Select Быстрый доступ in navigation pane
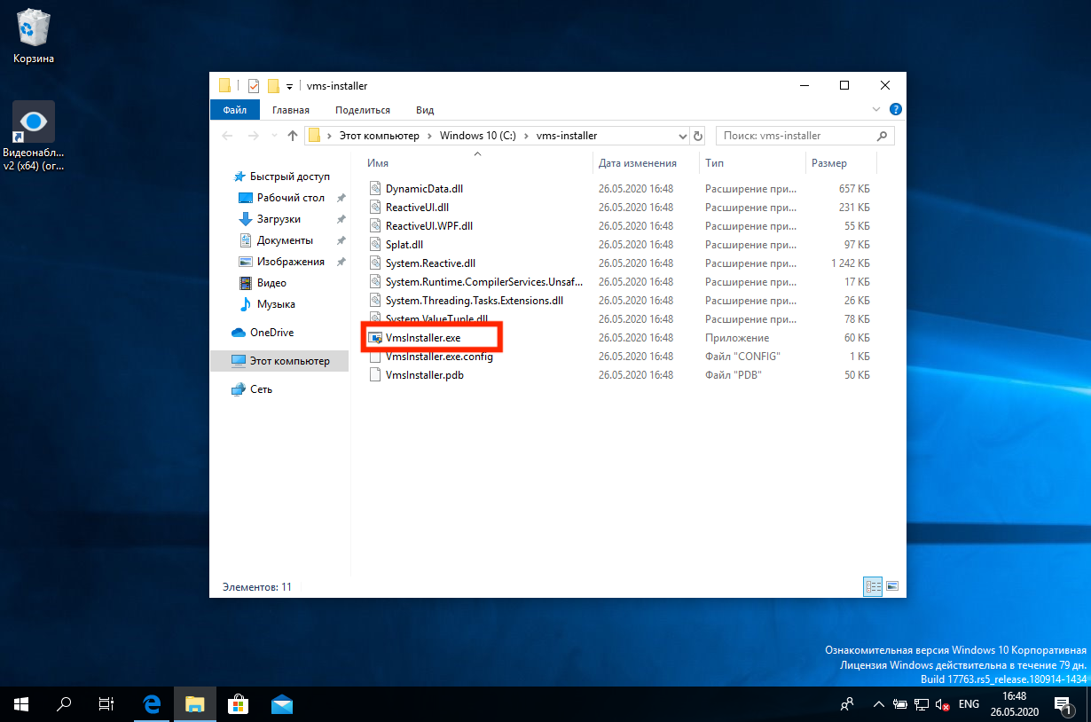The width and height of the screenshot is (1091, 722). 289,177
